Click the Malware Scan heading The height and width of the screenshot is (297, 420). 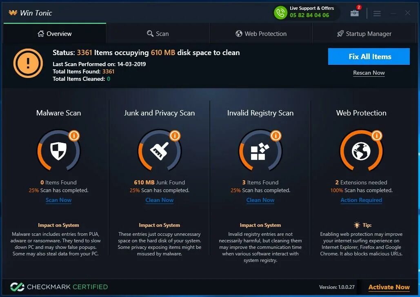pyautogui.click(x=58, y=113)
